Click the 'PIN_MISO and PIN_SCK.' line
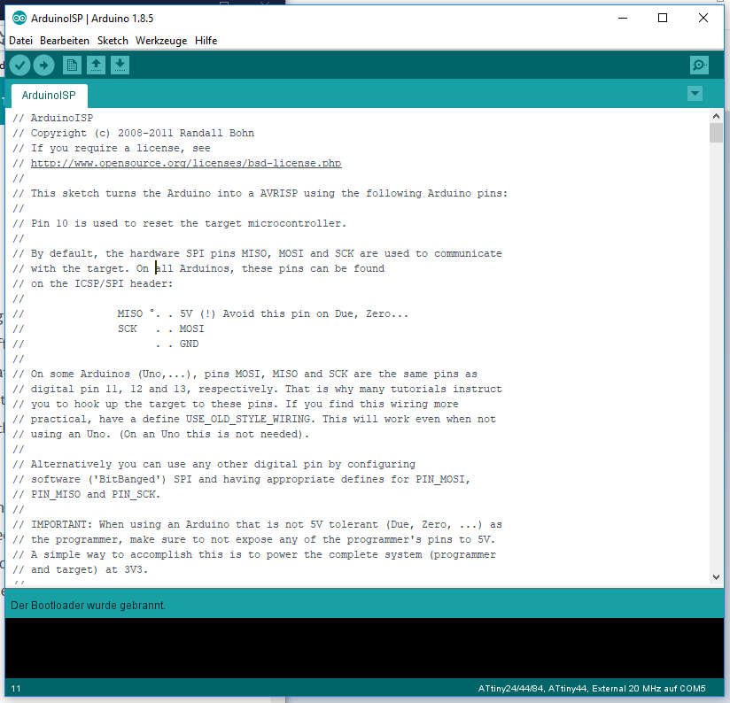The width and height of the screenshot is (730, 703). [86, 494]
